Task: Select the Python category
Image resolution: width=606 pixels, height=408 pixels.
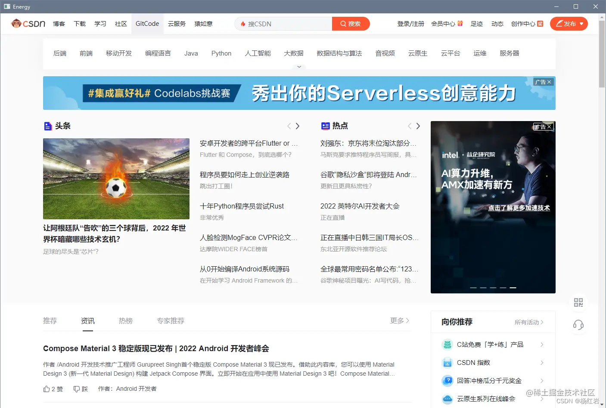Action: tap(221, 53)
